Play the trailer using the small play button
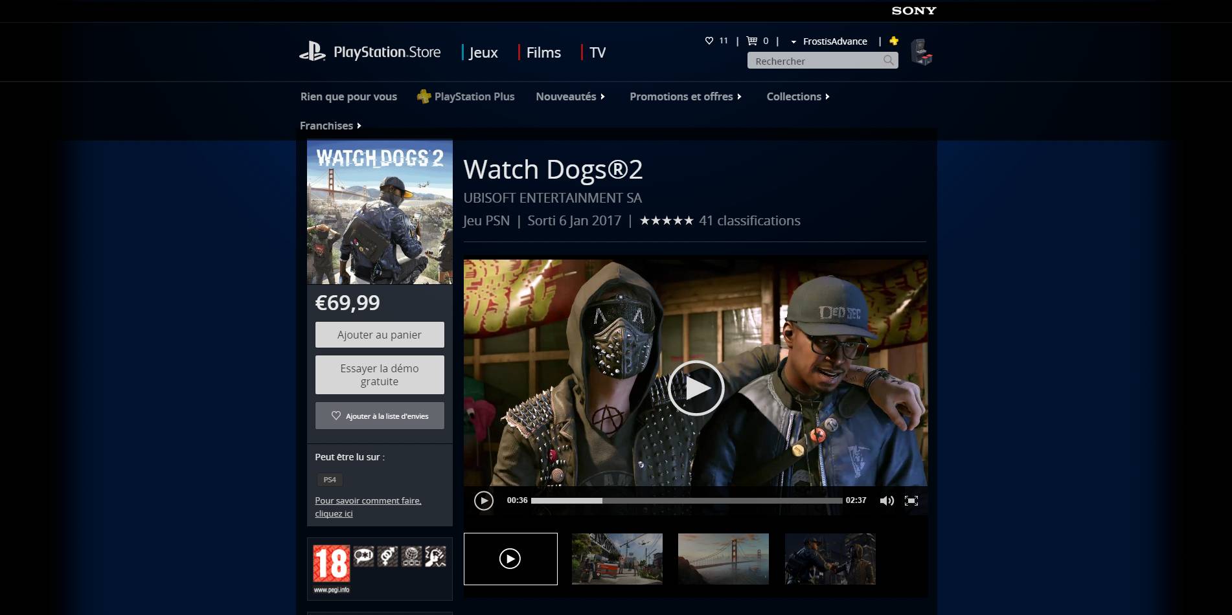1232x615 pixels. (x=483, y=500)
